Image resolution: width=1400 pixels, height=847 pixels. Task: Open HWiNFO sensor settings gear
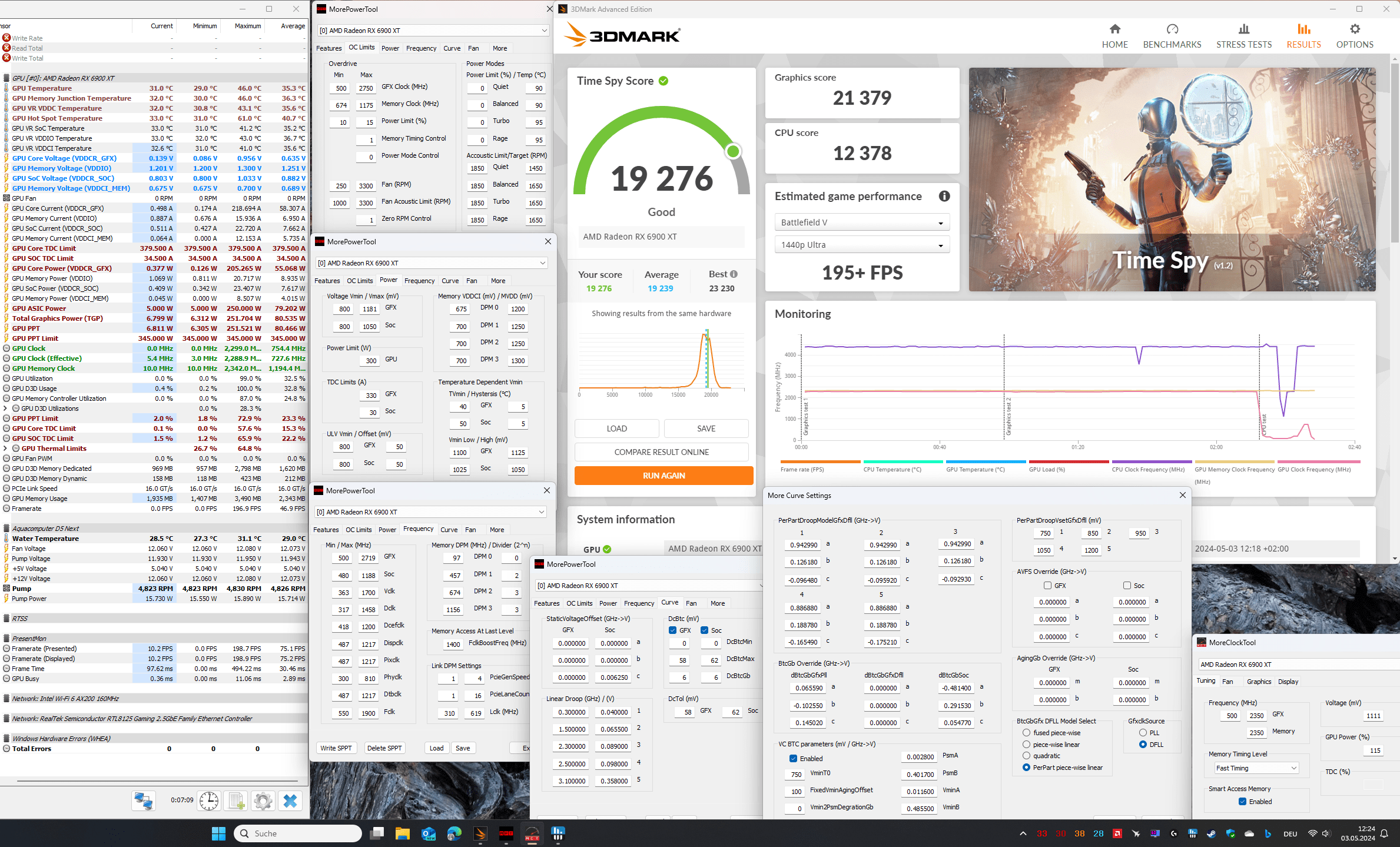263,801
